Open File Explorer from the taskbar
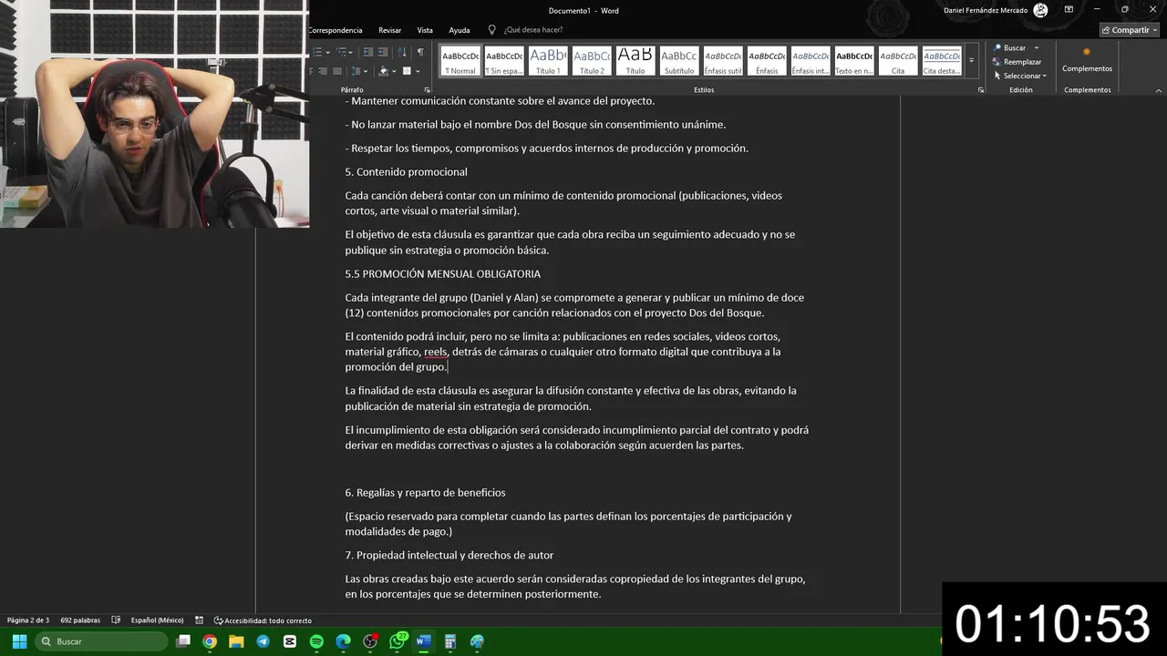1167x656 pixels. 236,641
